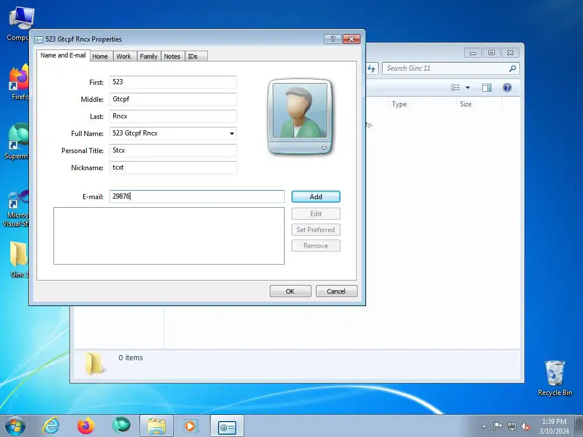
Task: Click the OK button
Action: tap(290, 291)
